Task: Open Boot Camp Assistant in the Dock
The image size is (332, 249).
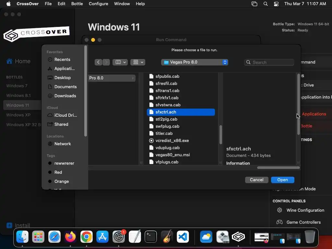Action: click(222, 236)
